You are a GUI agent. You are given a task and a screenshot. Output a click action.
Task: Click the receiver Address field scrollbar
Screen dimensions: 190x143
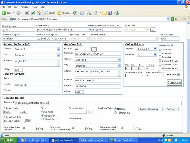[119, 73]
